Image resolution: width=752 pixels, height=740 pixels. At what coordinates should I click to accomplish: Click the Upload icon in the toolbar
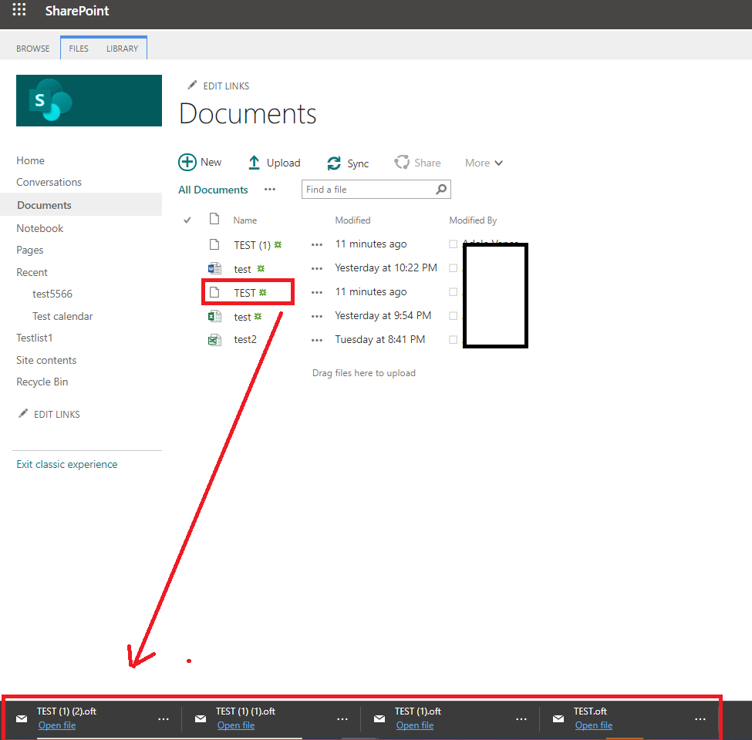(254, 162)
